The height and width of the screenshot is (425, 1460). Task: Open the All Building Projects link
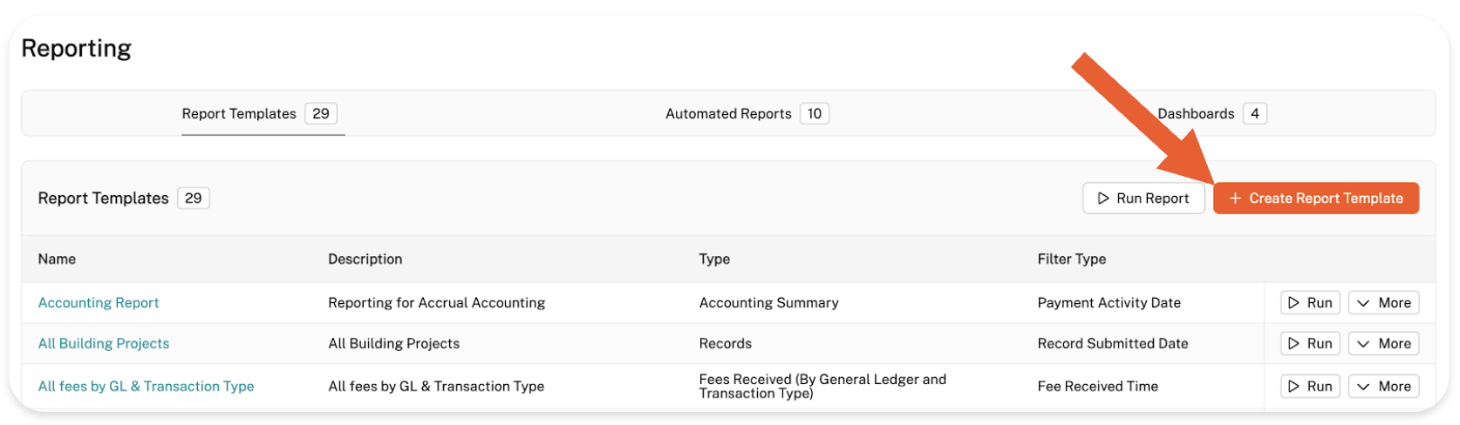(x=104, y=344)
